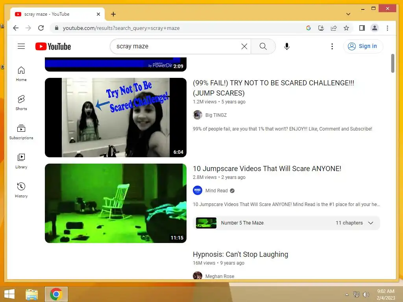Image resolution: width=403 pixels, height=302 pixels.
Task: Click the Google icon in address bar
Action: 309,28
